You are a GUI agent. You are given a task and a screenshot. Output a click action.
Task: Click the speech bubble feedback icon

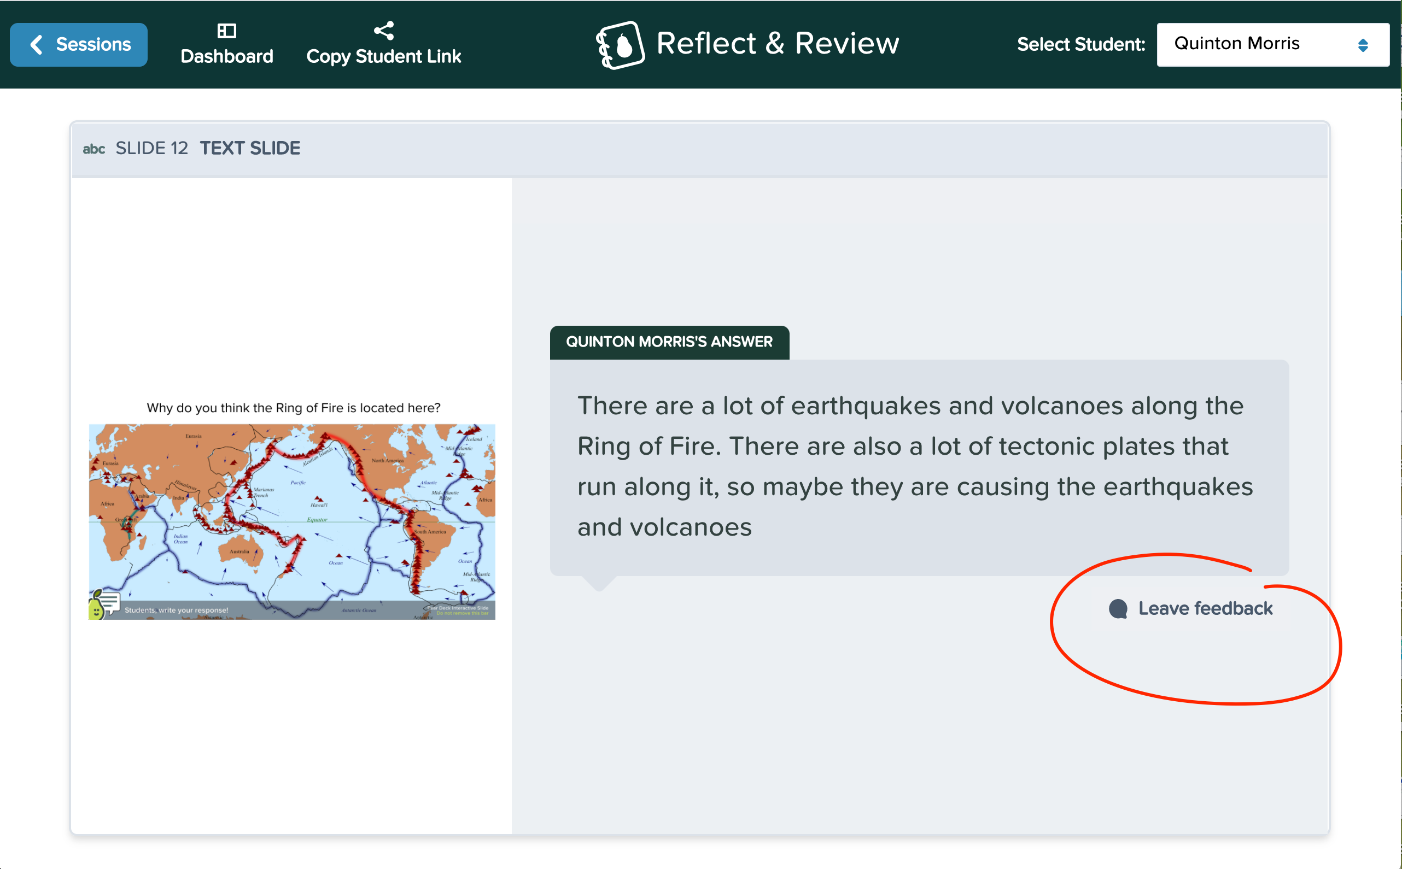[1118, 609]
